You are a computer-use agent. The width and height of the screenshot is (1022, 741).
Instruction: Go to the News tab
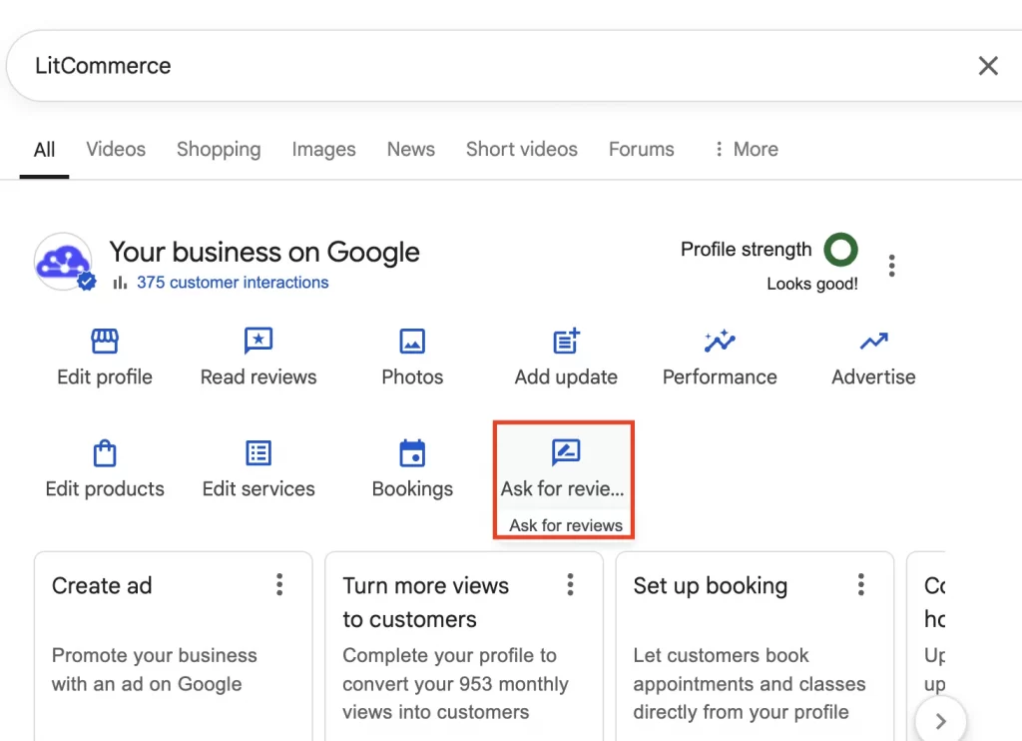pos(411,150)
